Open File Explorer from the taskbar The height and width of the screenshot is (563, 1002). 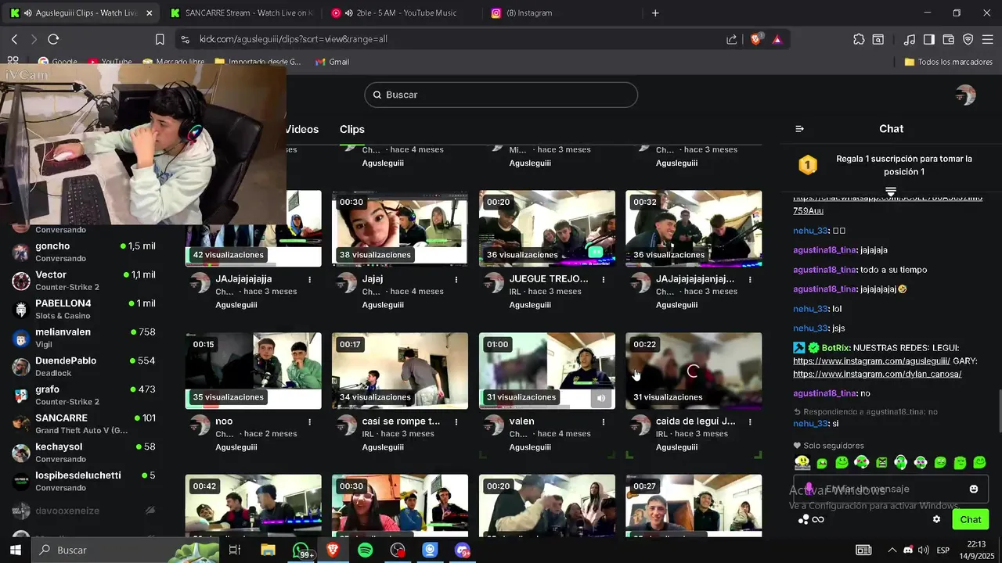tap(268, 550)
